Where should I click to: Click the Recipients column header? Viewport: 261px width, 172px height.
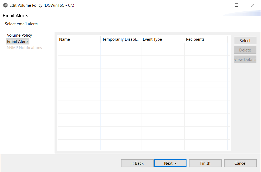click(206, 39)
